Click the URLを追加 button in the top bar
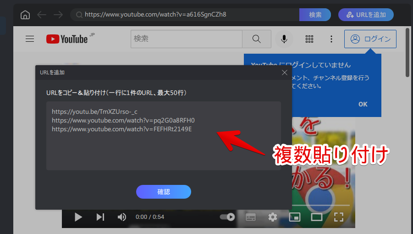 (x=366, y=15)
